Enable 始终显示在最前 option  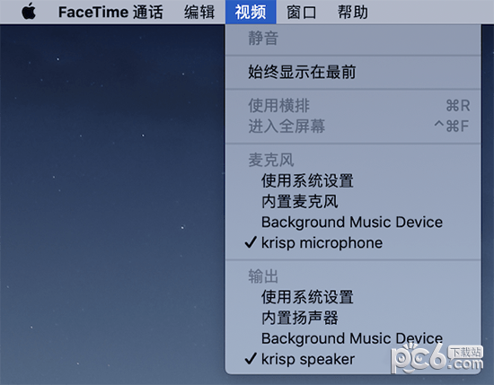[353, 72]
